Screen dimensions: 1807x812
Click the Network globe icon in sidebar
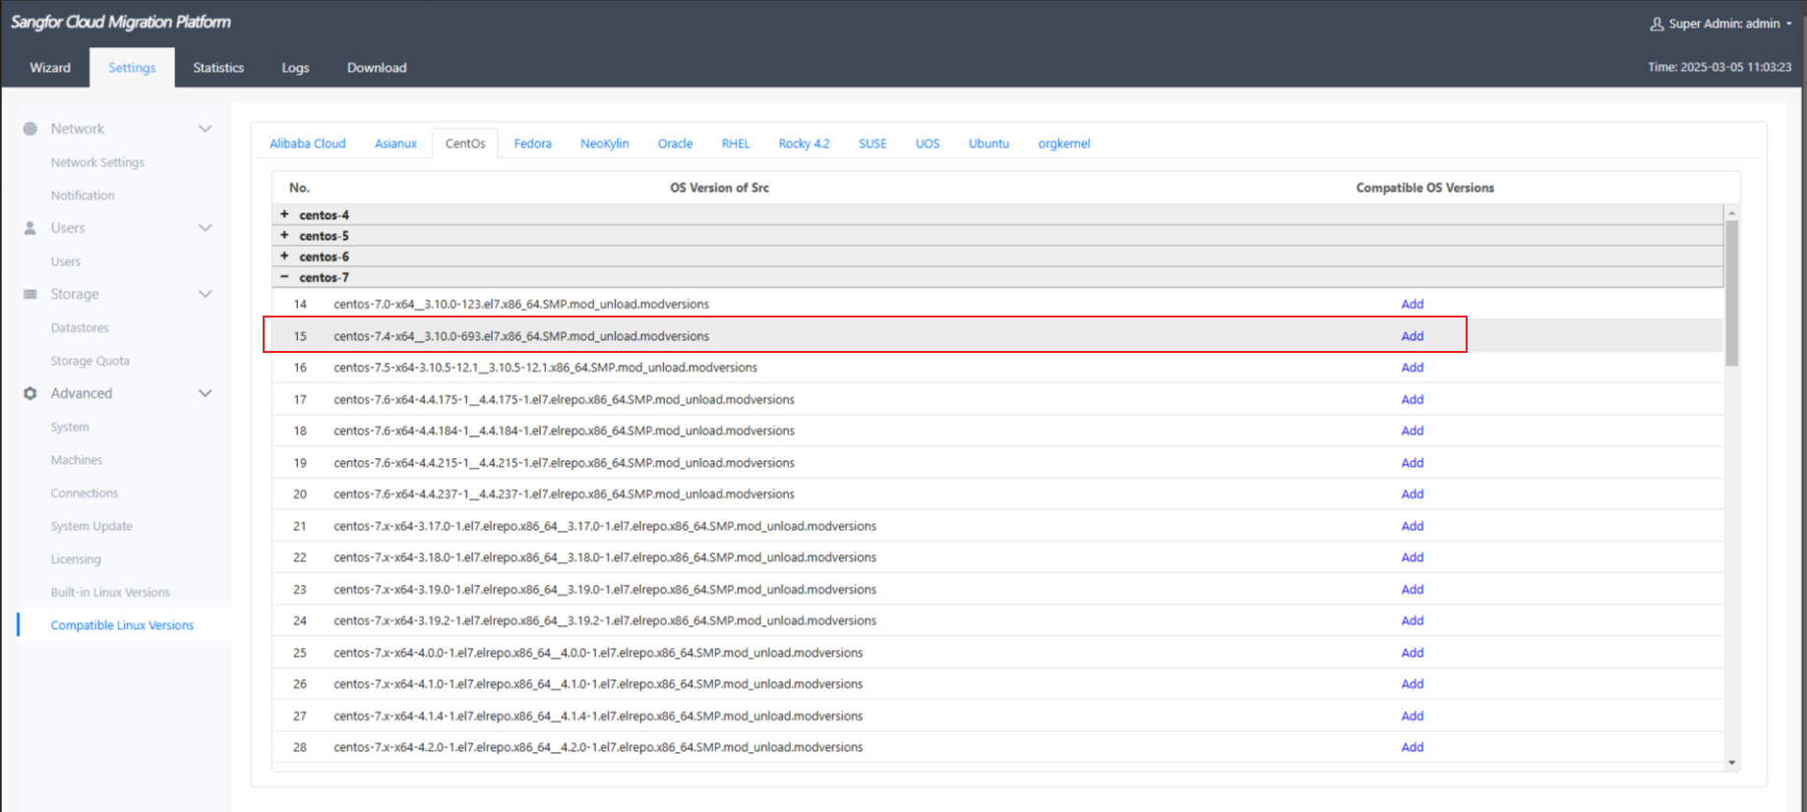[30, 129]
